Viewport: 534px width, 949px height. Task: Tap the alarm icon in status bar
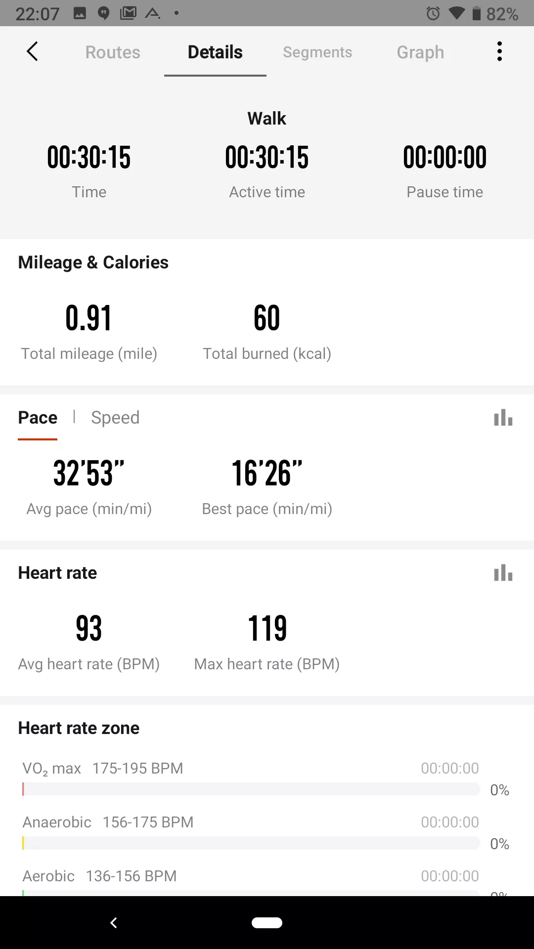(433, 13)
